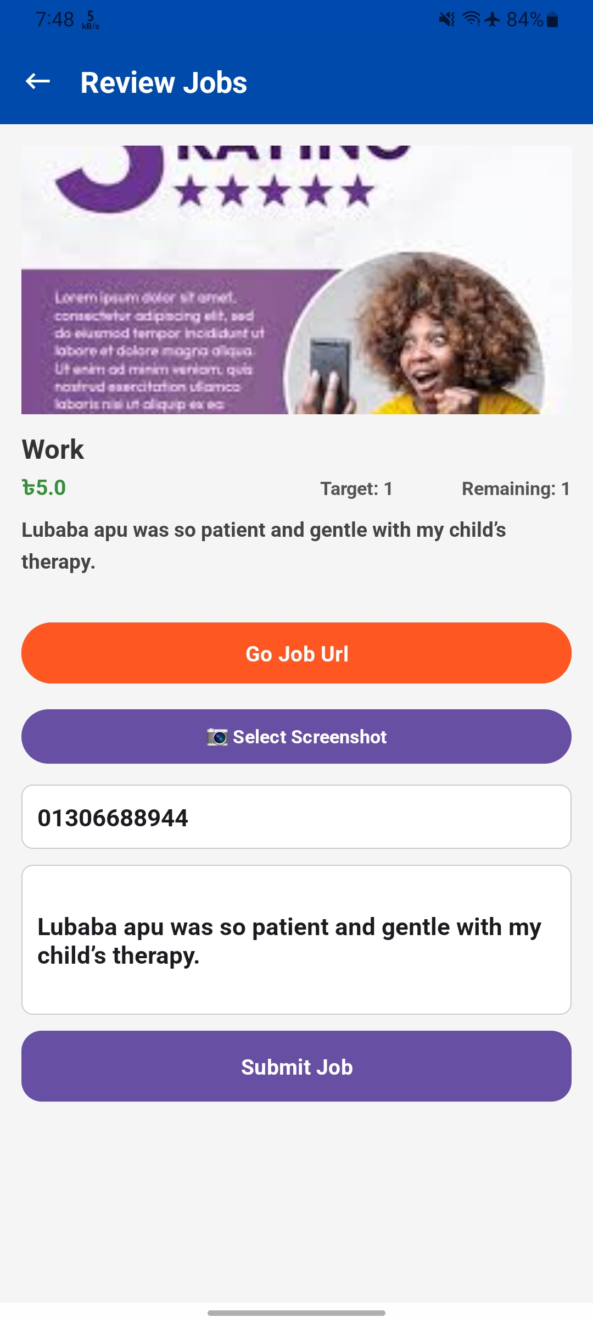Click into the review text box

tap(296, 940)
